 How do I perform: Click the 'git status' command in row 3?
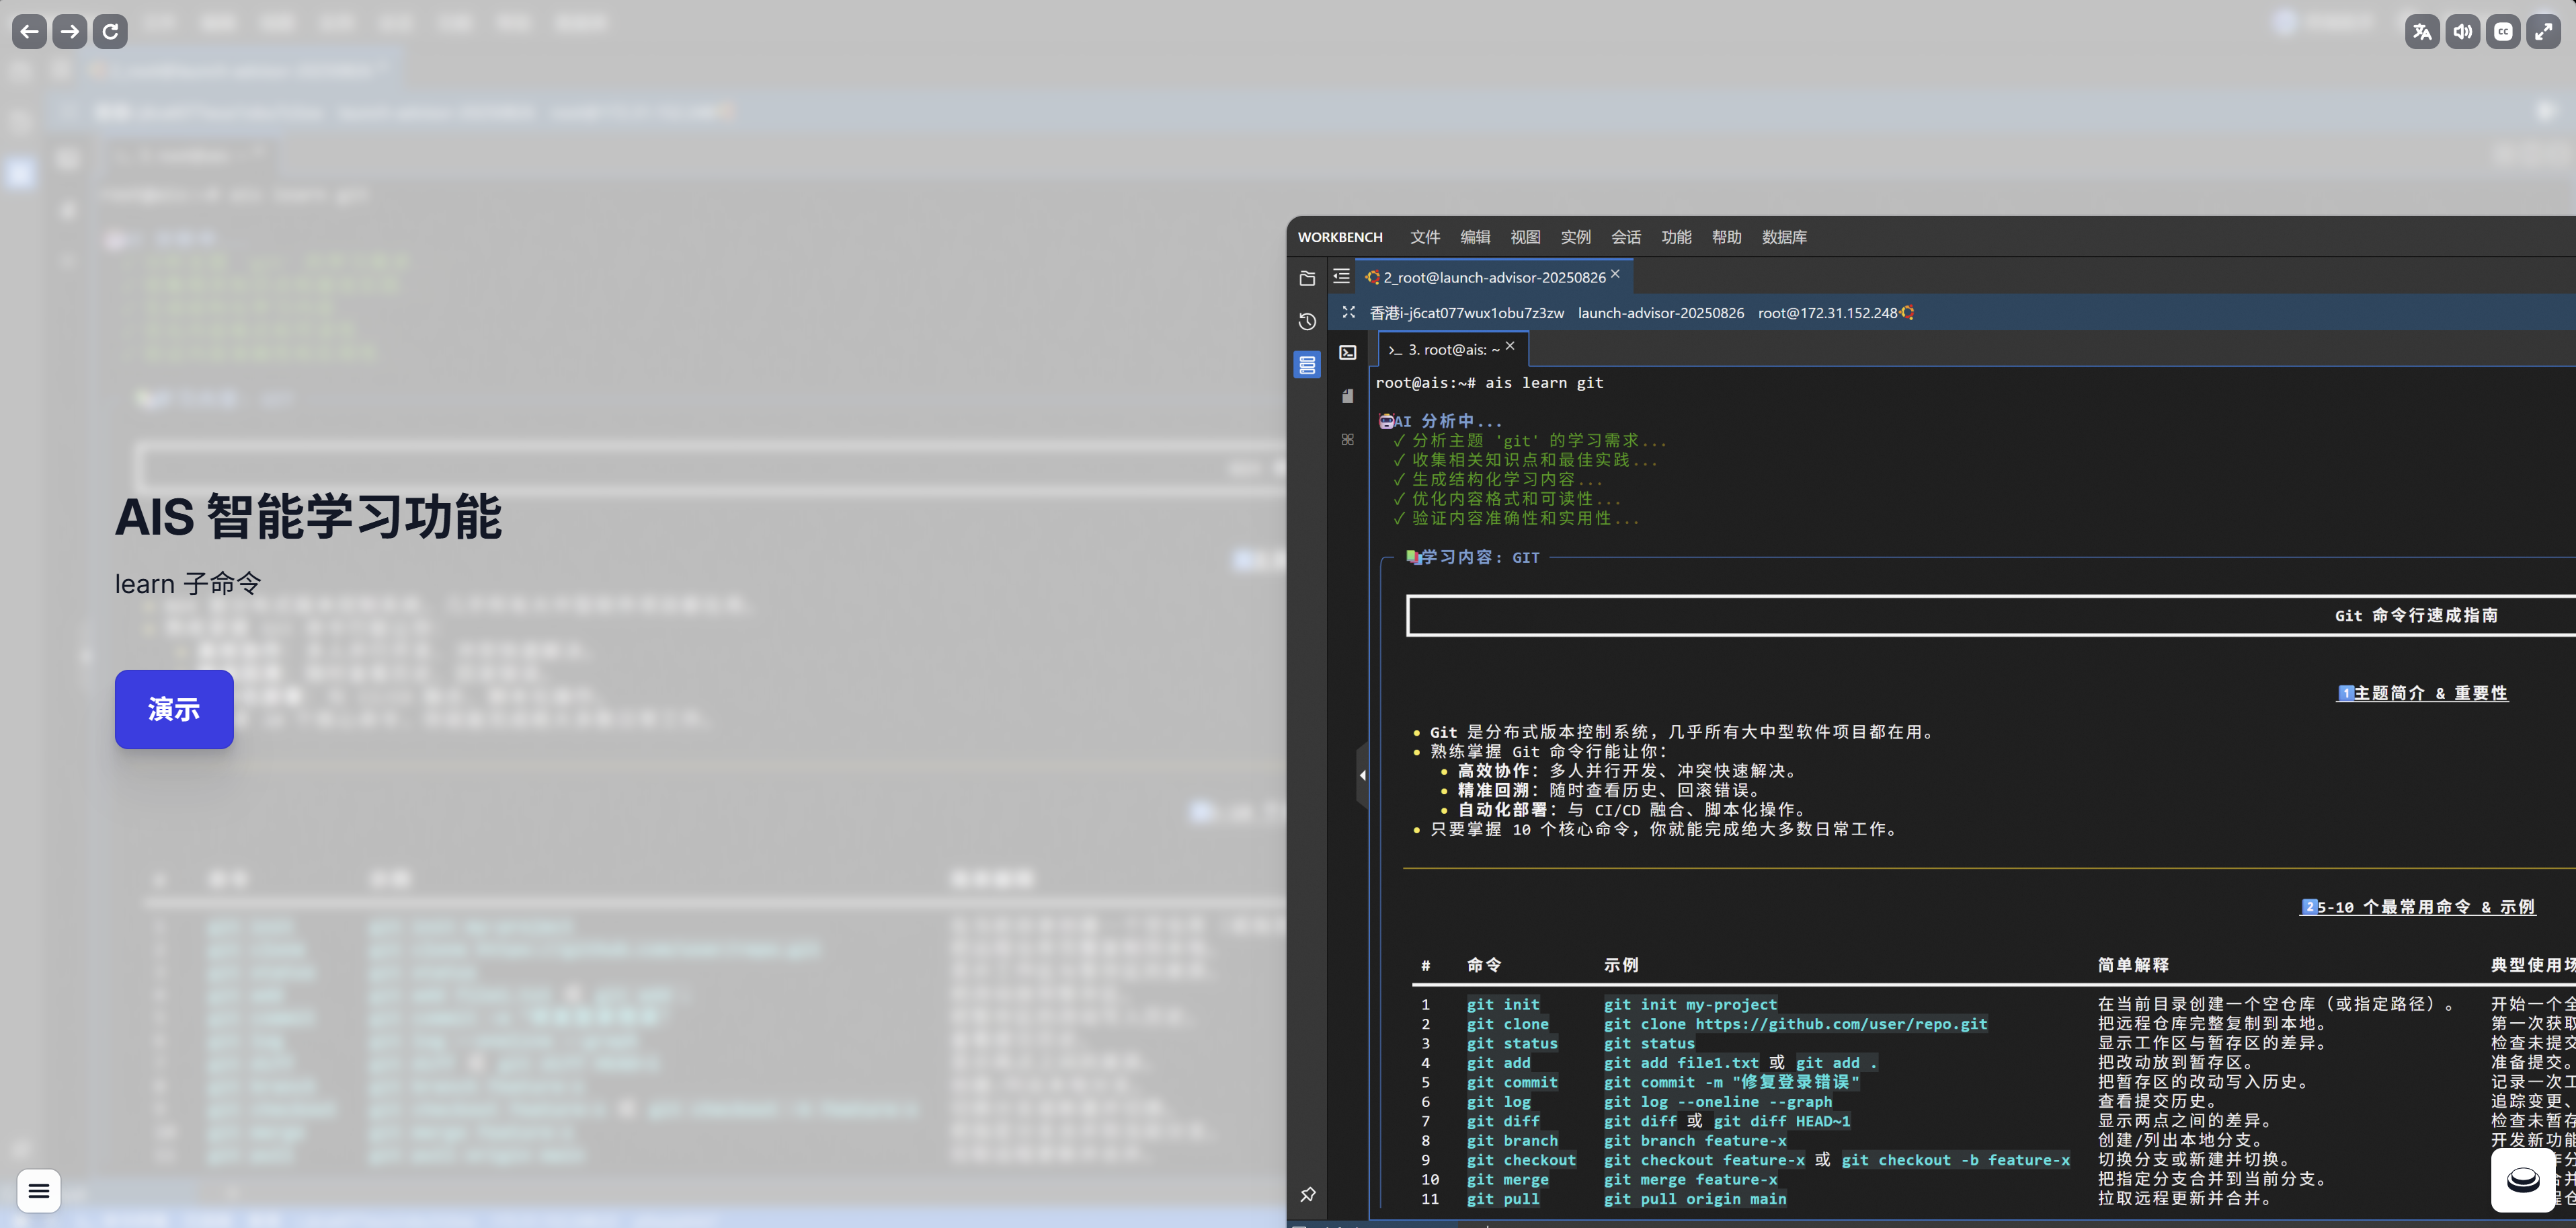pyautogui.click(x=1512, y=1043)
